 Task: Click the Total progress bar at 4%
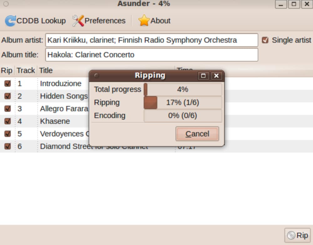(183, 89)
